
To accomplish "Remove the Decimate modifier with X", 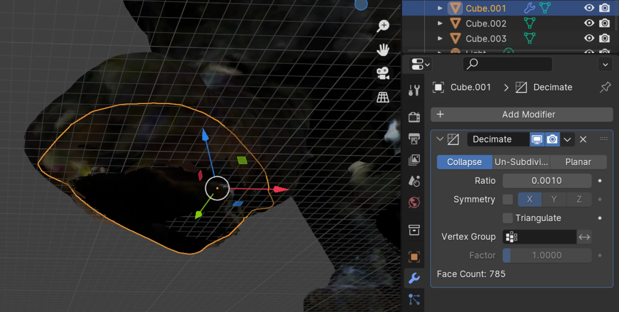I will point(583,139).
